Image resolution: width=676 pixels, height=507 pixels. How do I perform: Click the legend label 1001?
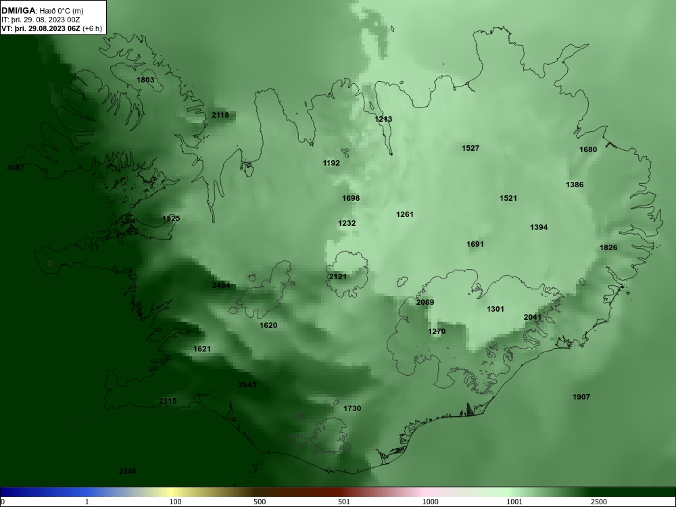514,502
